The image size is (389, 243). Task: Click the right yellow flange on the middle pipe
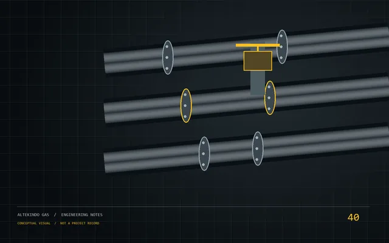point(270,98)
